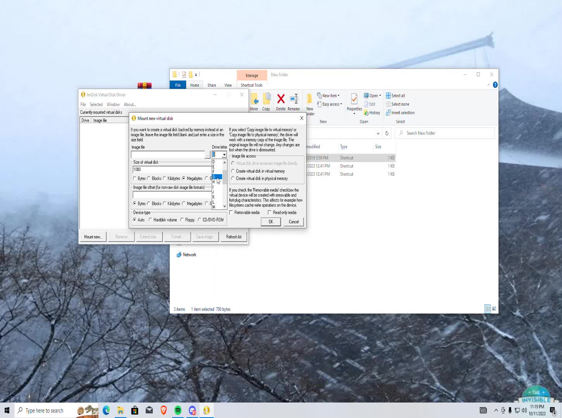Check the Read-only media option
The width and height of the screenshot is (562, 418).
(x=270, y=212)
